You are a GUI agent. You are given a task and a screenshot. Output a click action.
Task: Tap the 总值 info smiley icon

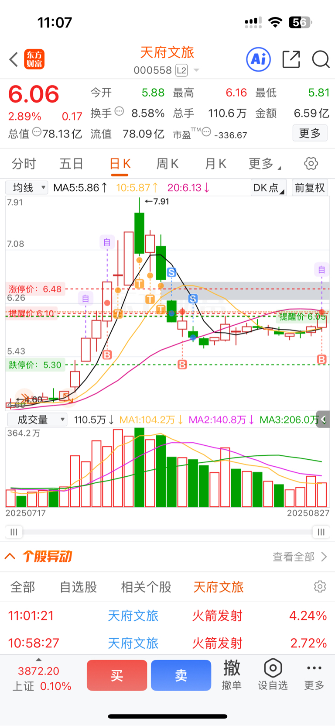(37, 132)
